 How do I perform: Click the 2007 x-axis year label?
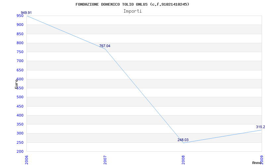(105, 160)
